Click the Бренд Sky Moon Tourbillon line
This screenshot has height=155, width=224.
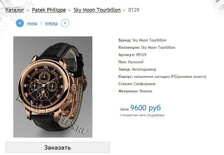142,40
